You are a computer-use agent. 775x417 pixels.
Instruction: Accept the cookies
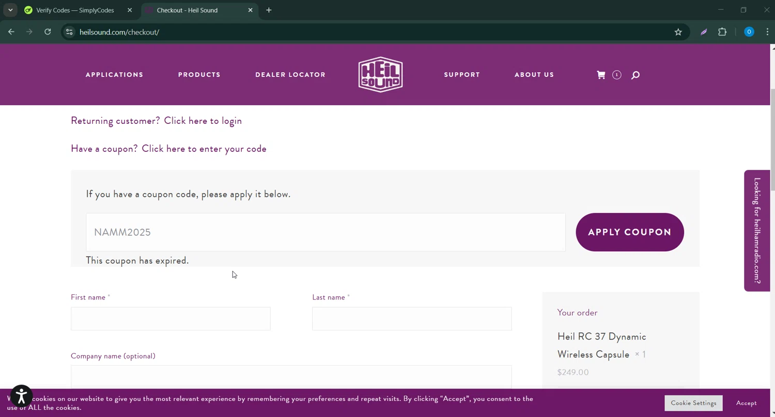tap(746, 403)
